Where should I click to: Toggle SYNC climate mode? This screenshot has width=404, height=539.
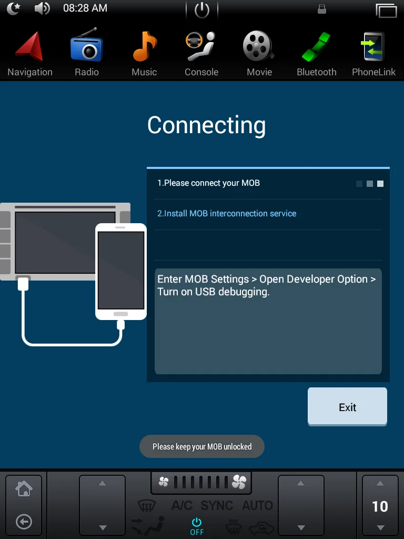[x=217, y=506]
